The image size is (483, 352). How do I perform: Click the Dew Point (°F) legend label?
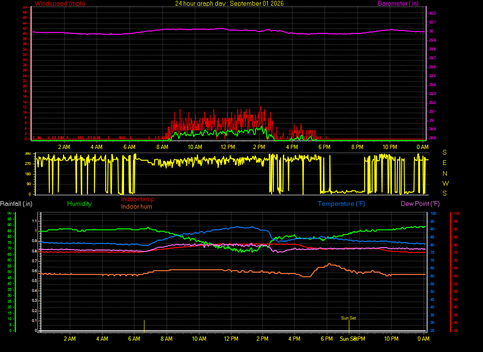click(420, 204)
